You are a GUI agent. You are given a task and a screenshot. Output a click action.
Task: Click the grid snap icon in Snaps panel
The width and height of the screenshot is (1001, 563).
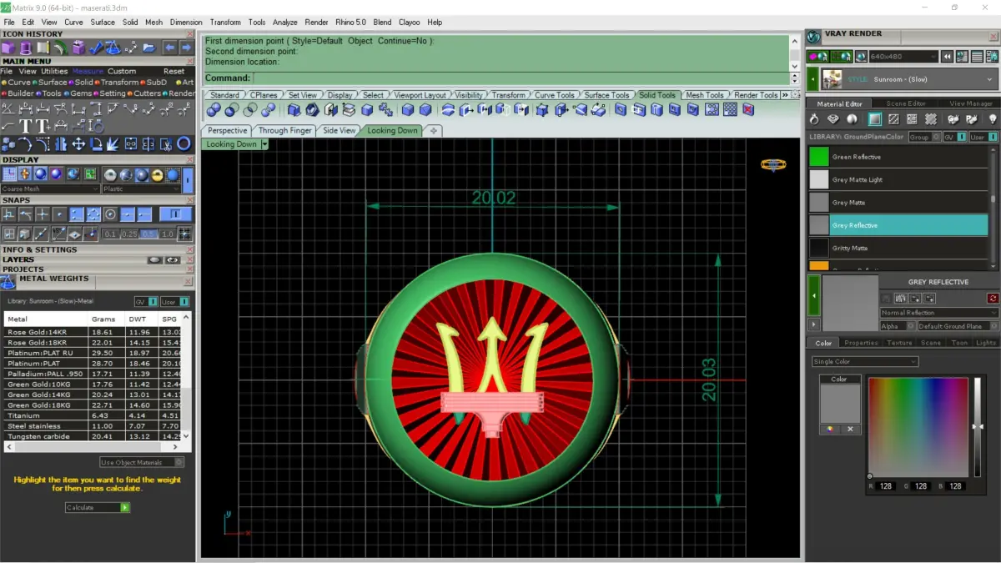click(184, 234)
